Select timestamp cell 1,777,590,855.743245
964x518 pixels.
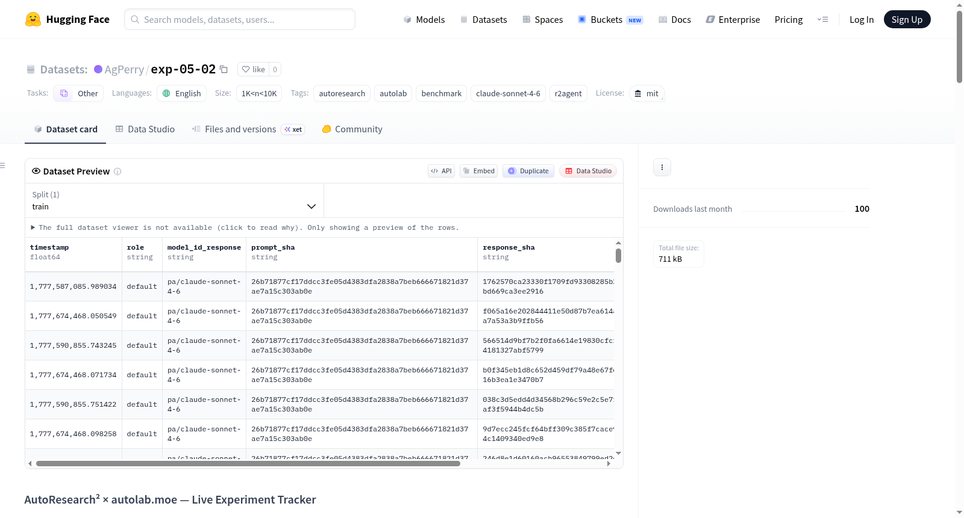click(x=74, y=345)
